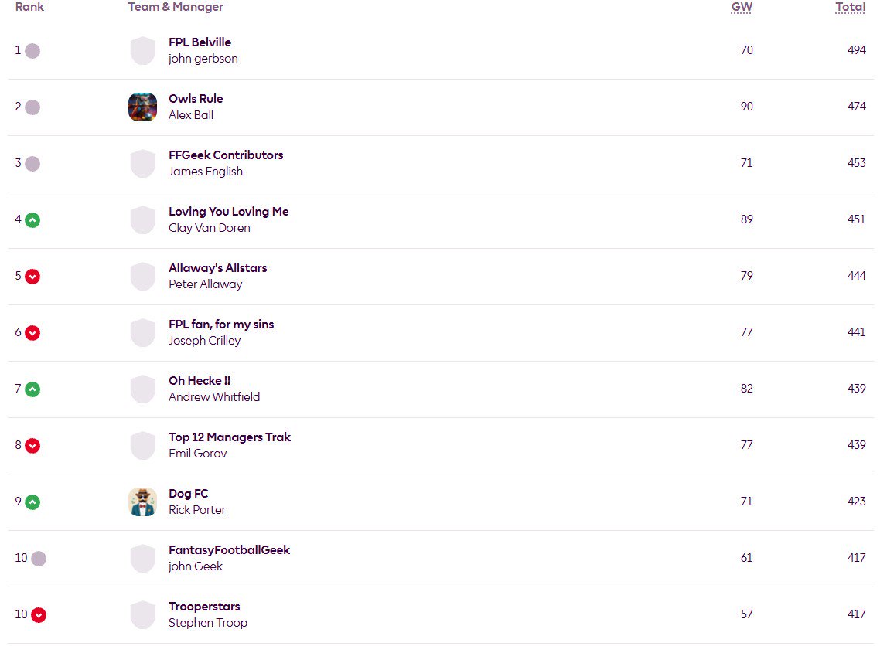
Task: Click the red down arrow beside rank 6
Action: point(32,333)
